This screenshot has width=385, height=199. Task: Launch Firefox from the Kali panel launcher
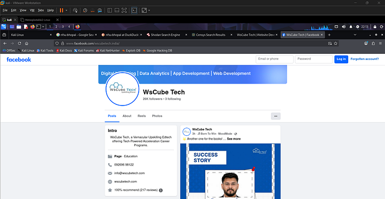32,27
